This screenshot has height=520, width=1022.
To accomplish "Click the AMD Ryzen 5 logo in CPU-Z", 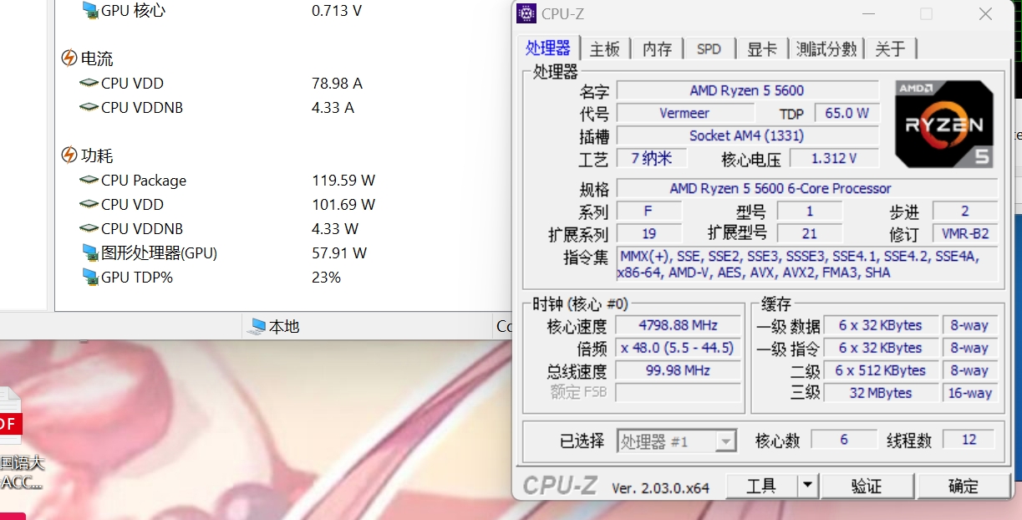I will pyautogui.click(x=946, y=124).
